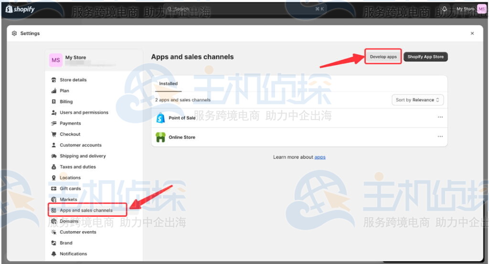The width and height of the screenshot is (489, 264).
Task: Click the My Store MS avatar in sidebar
Action: click(56, 60)
